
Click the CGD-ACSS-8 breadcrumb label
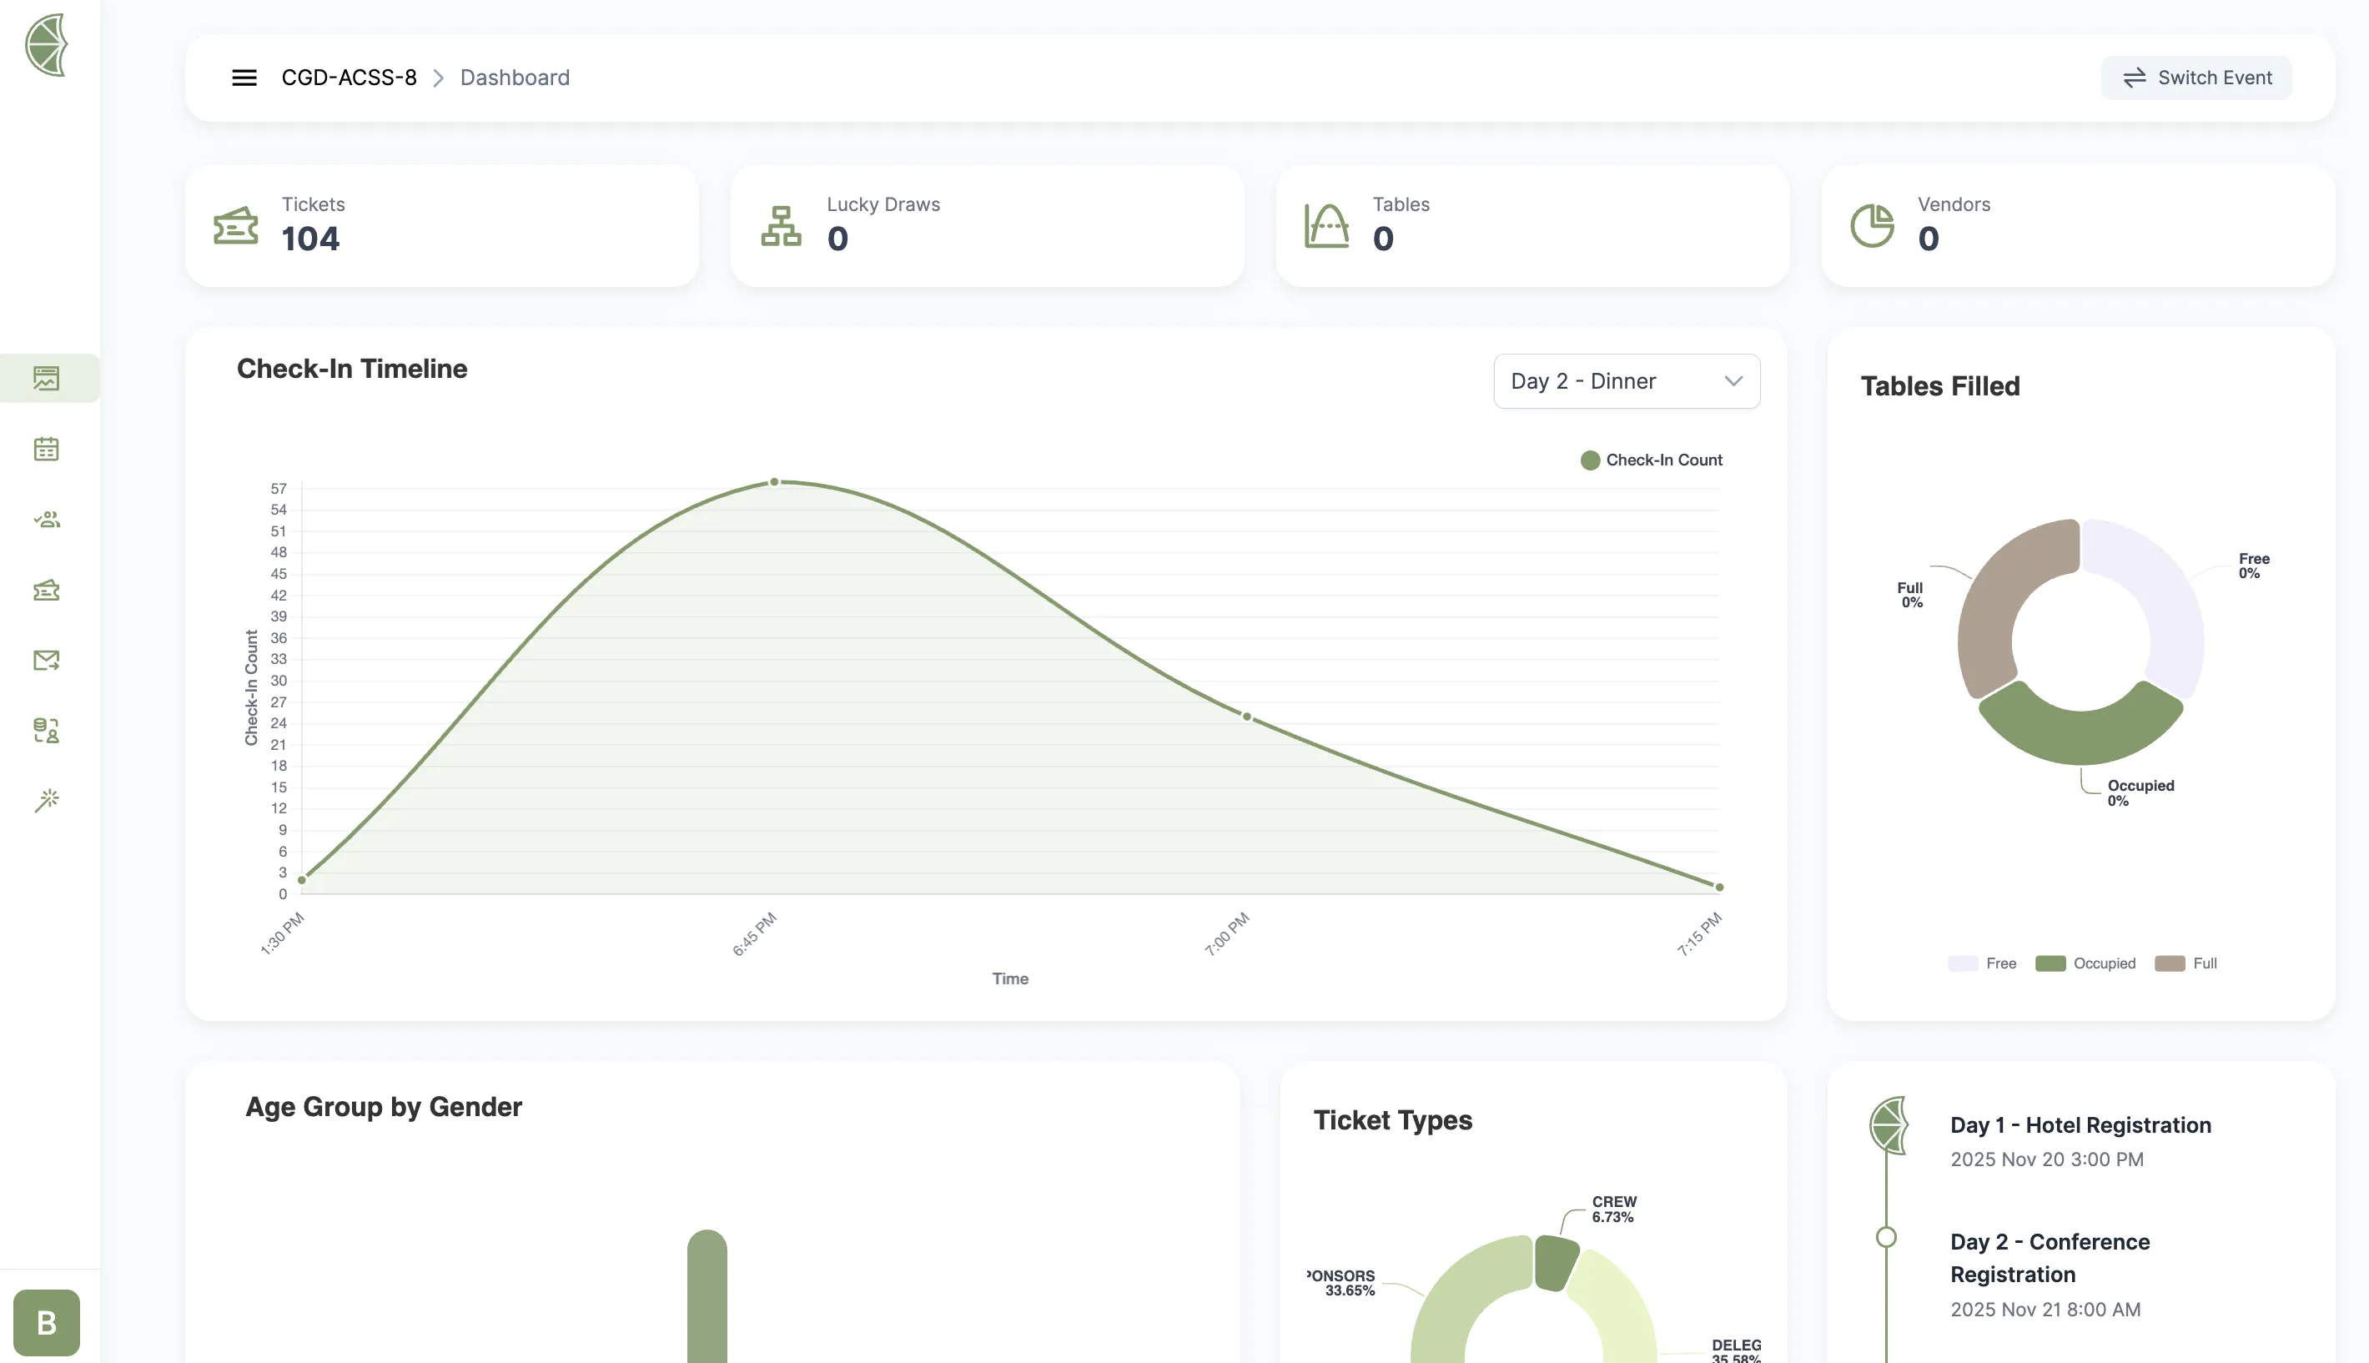tap(347, 78)
